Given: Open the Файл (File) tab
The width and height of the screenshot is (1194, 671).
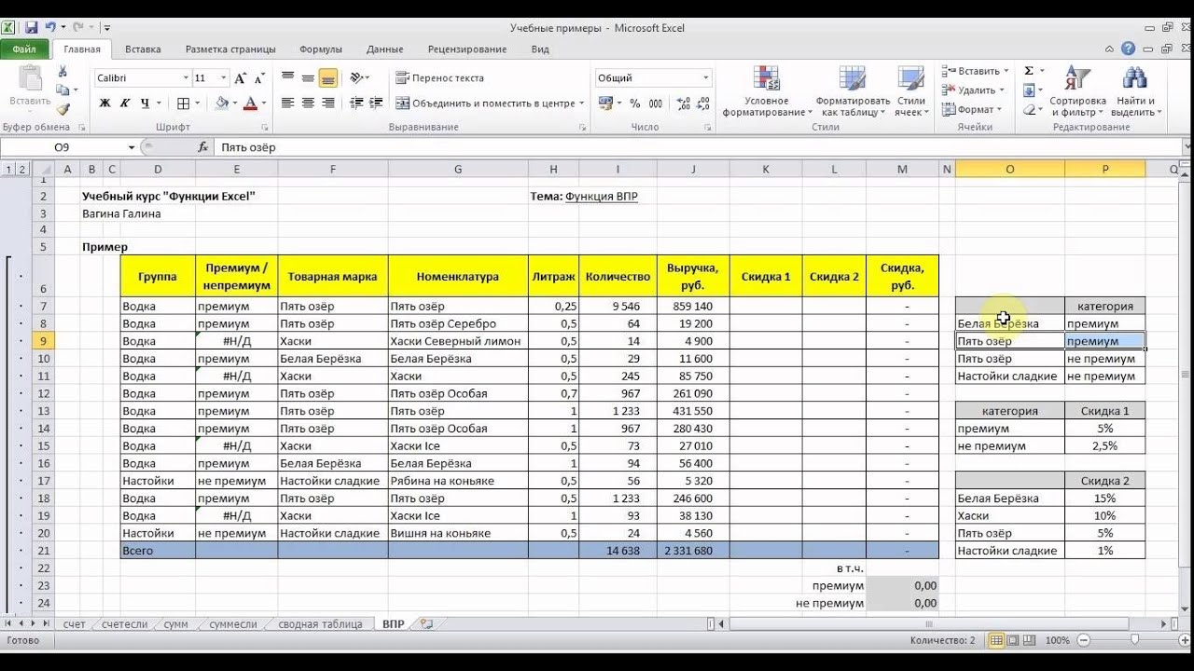Looking at the screenshot, I should (x=25, y=49).
